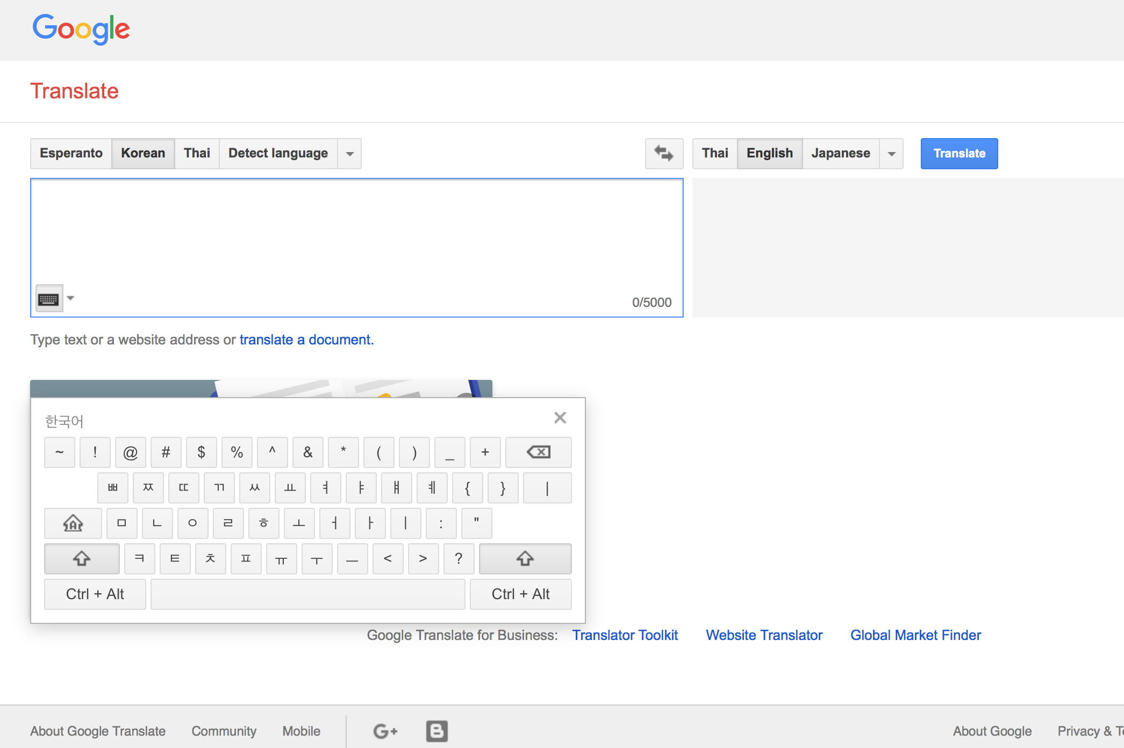The image size is (1124, 748).
Task: Tap the ㄸ key on virtual keyboard
Action: [x=184, y=487]
